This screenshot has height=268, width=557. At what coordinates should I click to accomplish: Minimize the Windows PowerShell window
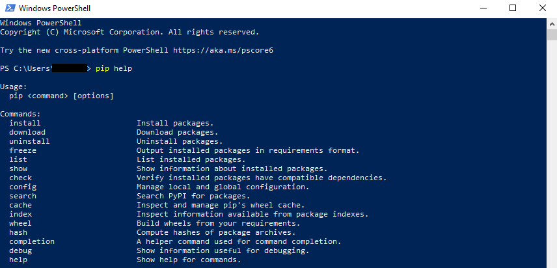pos(483,8)
